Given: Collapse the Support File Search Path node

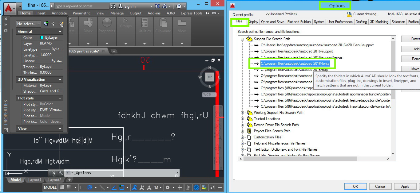Looking at the screenshot, I should [243, 39].
